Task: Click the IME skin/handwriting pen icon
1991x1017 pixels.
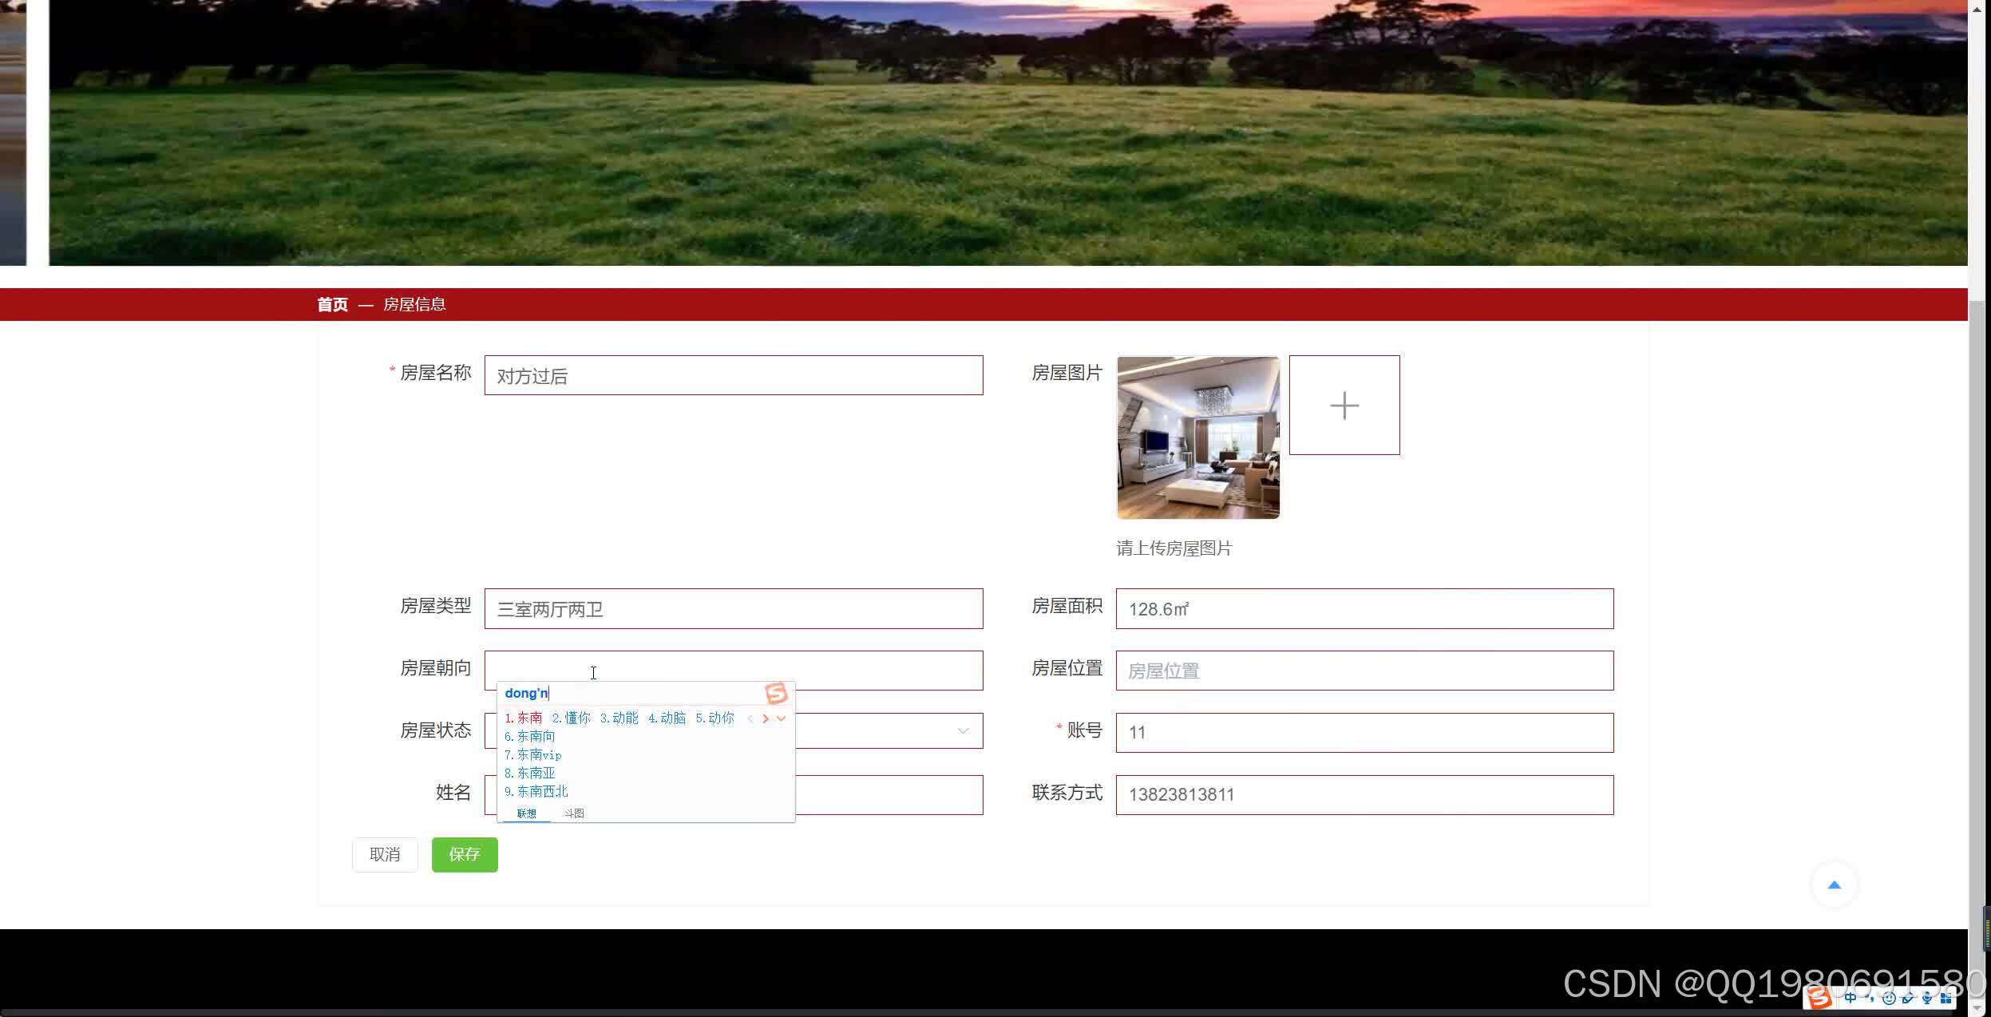Action: click(x=1908, y=998)
